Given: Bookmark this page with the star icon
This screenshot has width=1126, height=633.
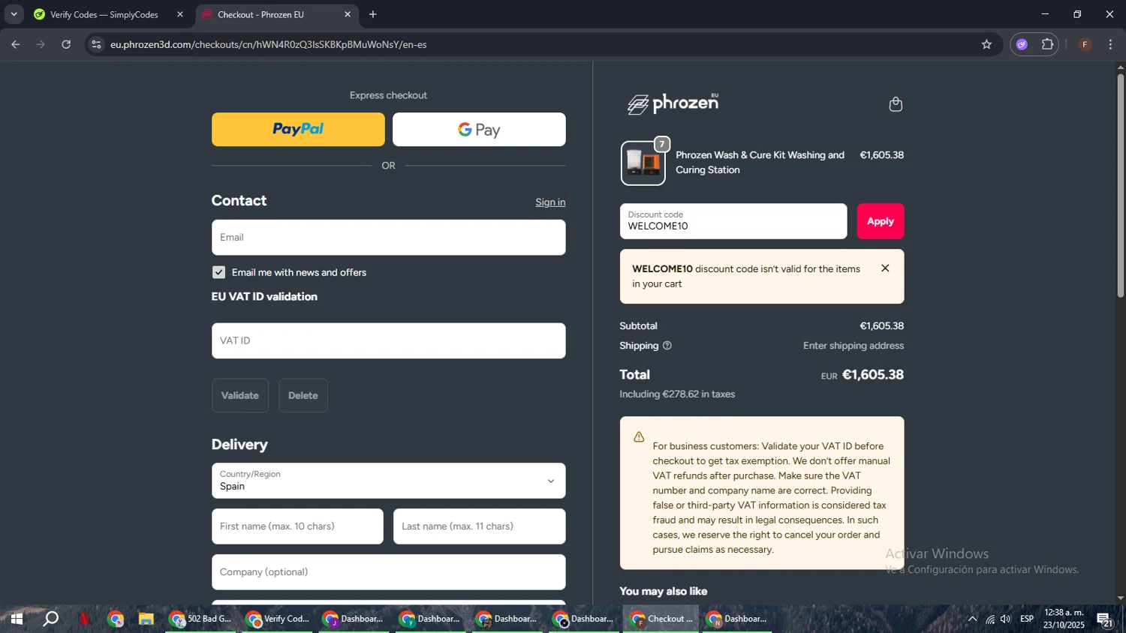Looking at the screenshot, I should tap(986, 44).
